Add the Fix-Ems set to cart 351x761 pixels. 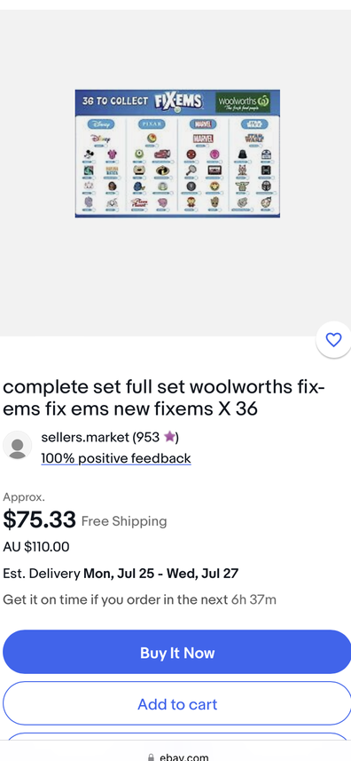[177, 704]
